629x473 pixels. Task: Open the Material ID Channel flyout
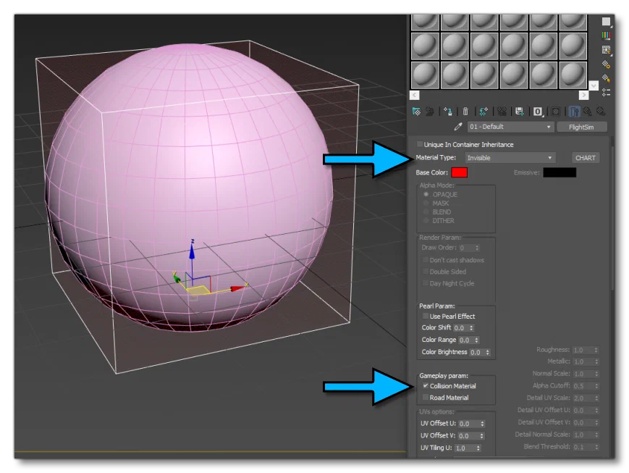click(538, 112)
